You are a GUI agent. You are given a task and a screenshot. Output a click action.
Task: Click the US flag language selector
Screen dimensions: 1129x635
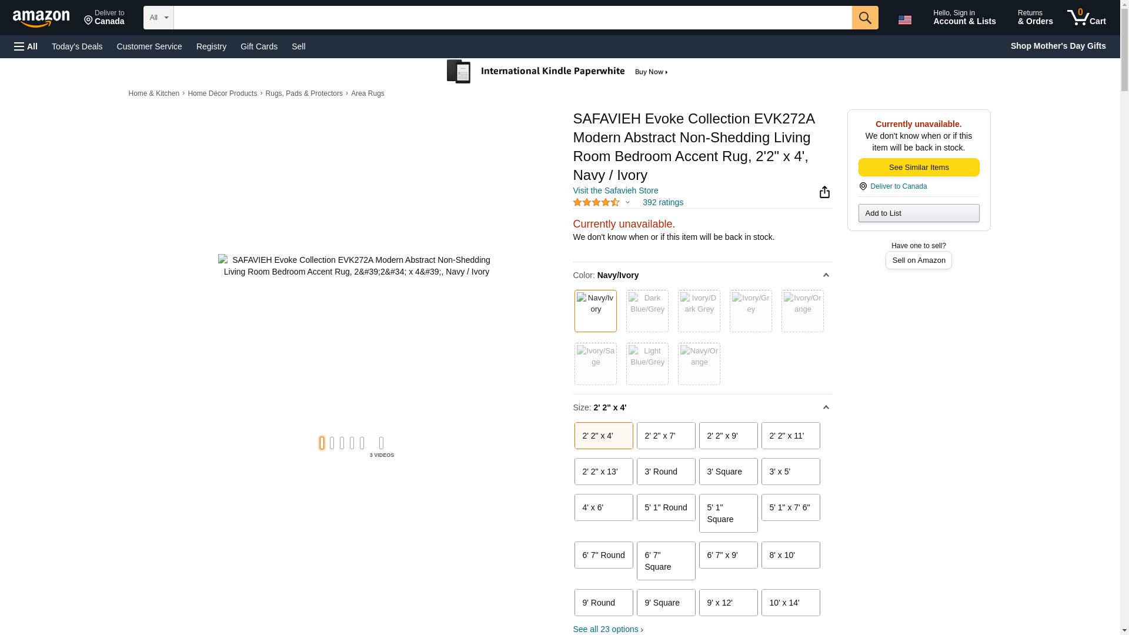[x=904, y=19]
